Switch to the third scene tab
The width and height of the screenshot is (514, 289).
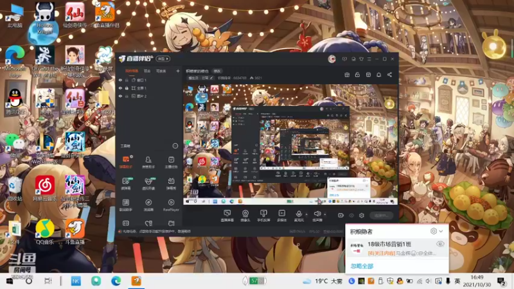tap(161, 71)
